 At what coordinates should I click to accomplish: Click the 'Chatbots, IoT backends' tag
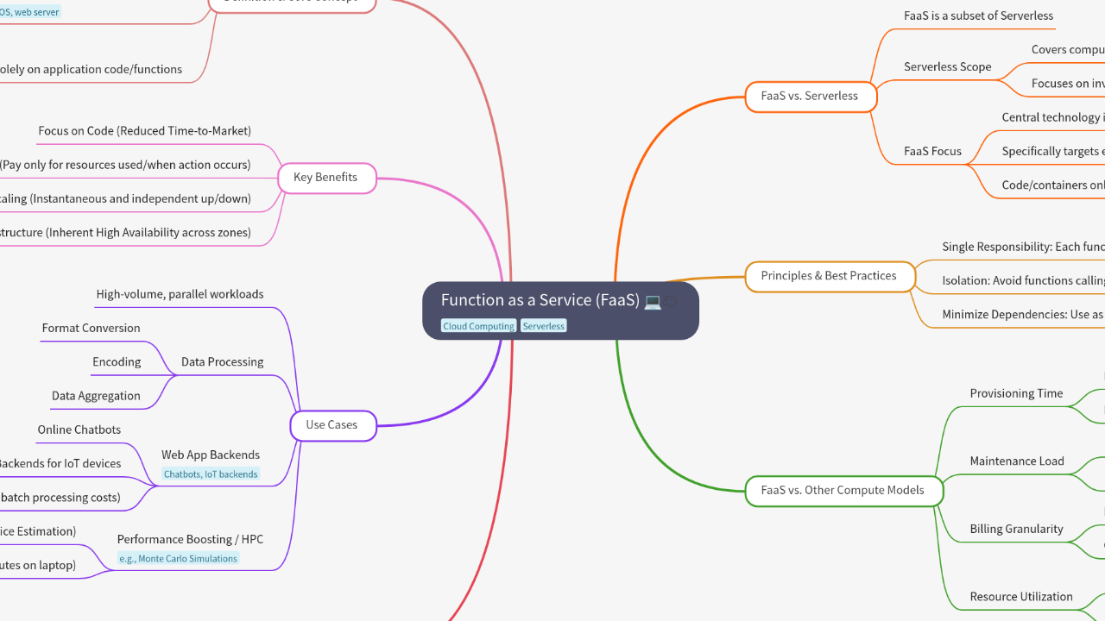click(x=210, y=474)
